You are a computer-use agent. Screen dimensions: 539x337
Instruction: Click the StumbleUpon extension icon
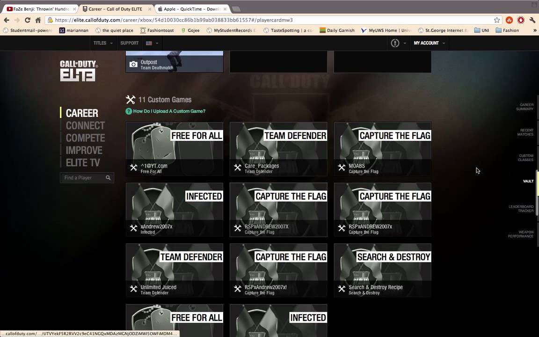tap(509, 20)
